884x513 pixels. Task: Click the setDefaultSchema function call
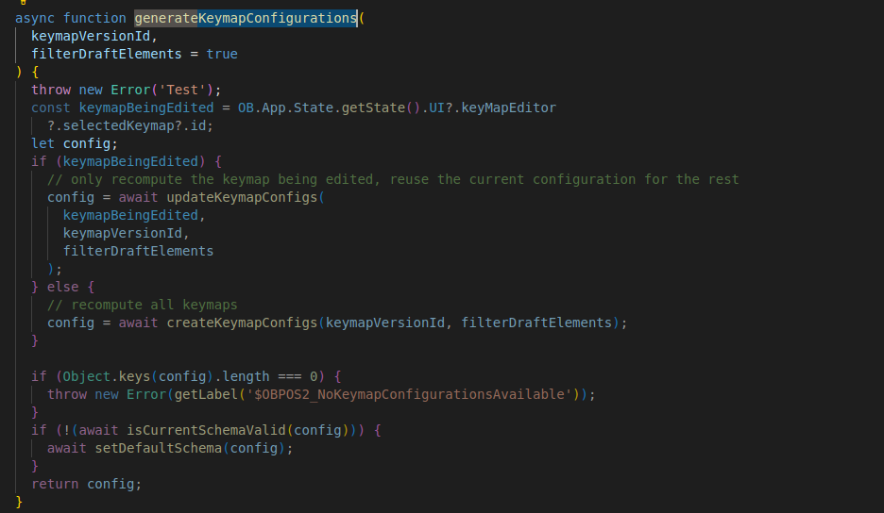(159, 449)
